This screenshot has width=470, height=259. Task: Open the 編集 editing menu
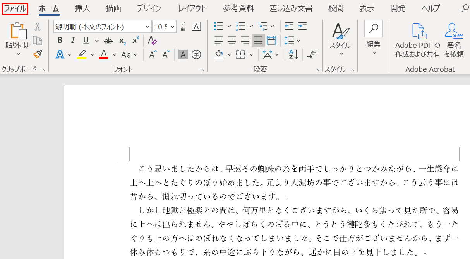(x=374, y=38)
